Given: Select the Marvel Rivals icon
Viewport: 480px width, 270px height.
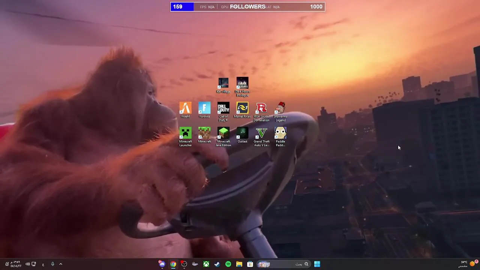Looking at the screenshot, I should pyautogui.click(x=242, y=110).
